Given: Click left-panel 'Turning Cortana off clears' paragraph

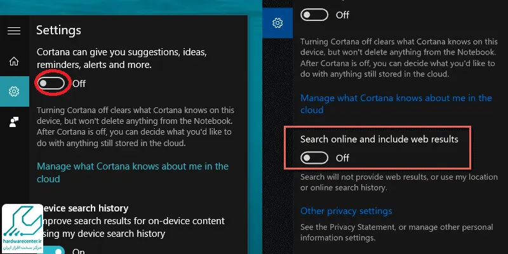Looking at the screenshot, I should [x=135, y=126].
